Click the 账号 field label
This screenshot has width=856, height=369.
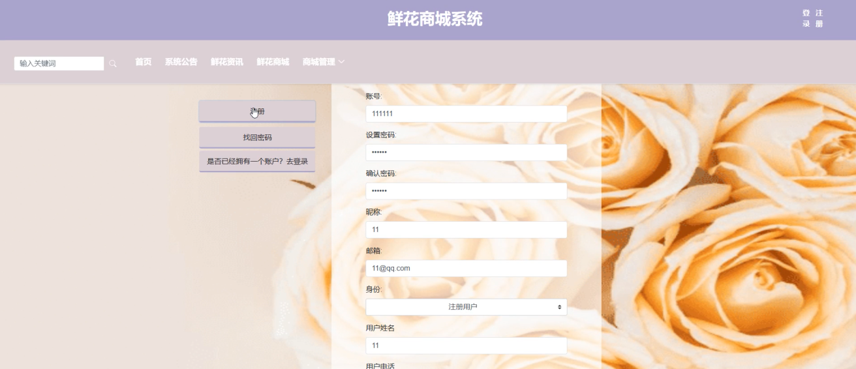tap(374, 96)
